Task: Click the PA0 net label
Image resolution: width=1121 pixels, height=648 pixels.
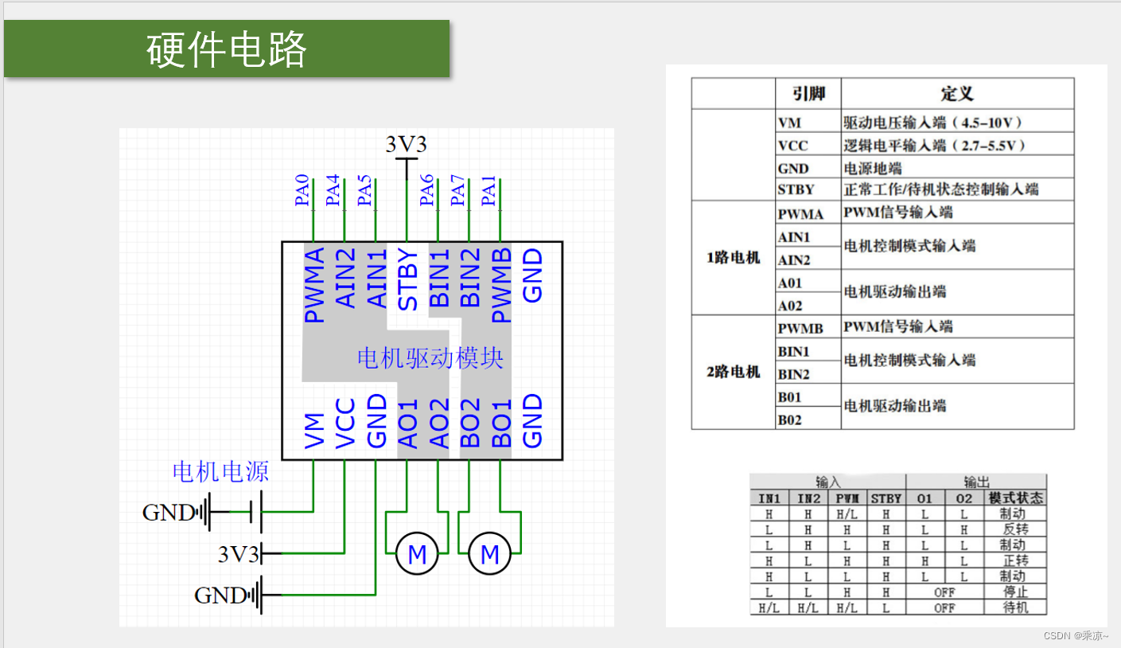Action: tap(302, 190)
